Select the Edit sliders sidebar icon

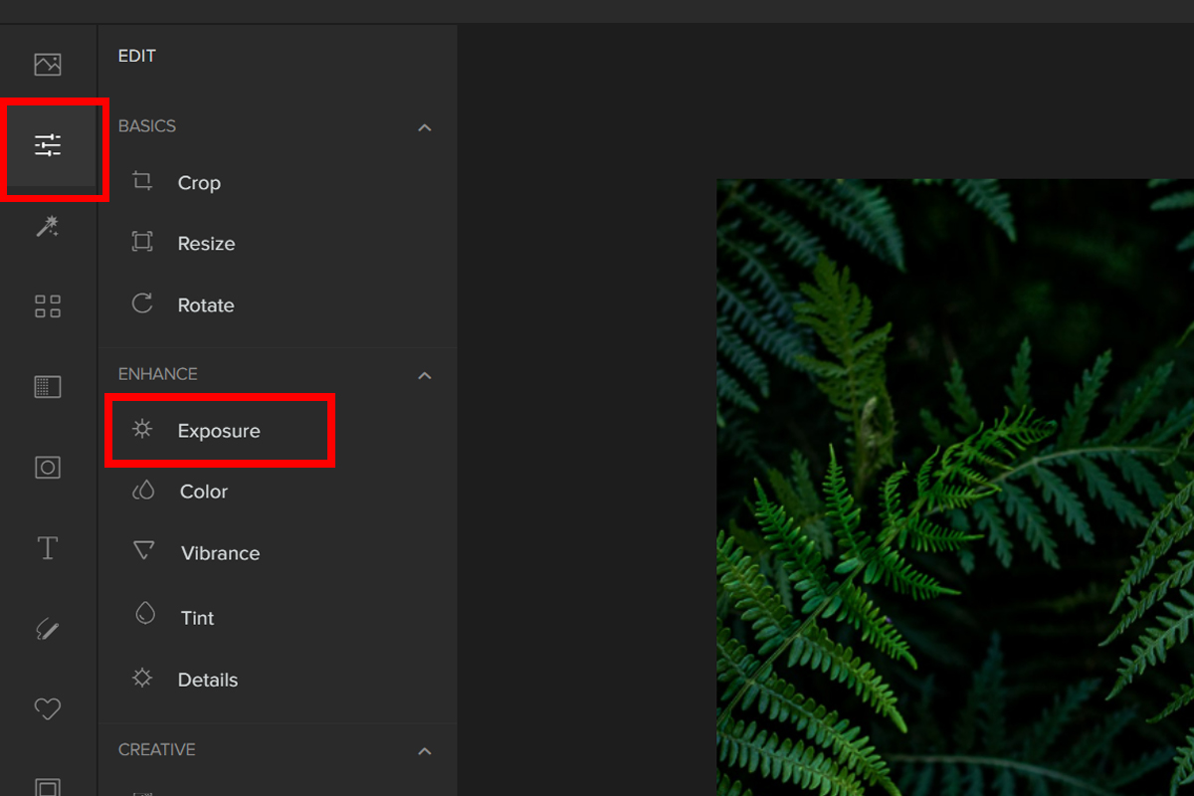coord(48,145)
